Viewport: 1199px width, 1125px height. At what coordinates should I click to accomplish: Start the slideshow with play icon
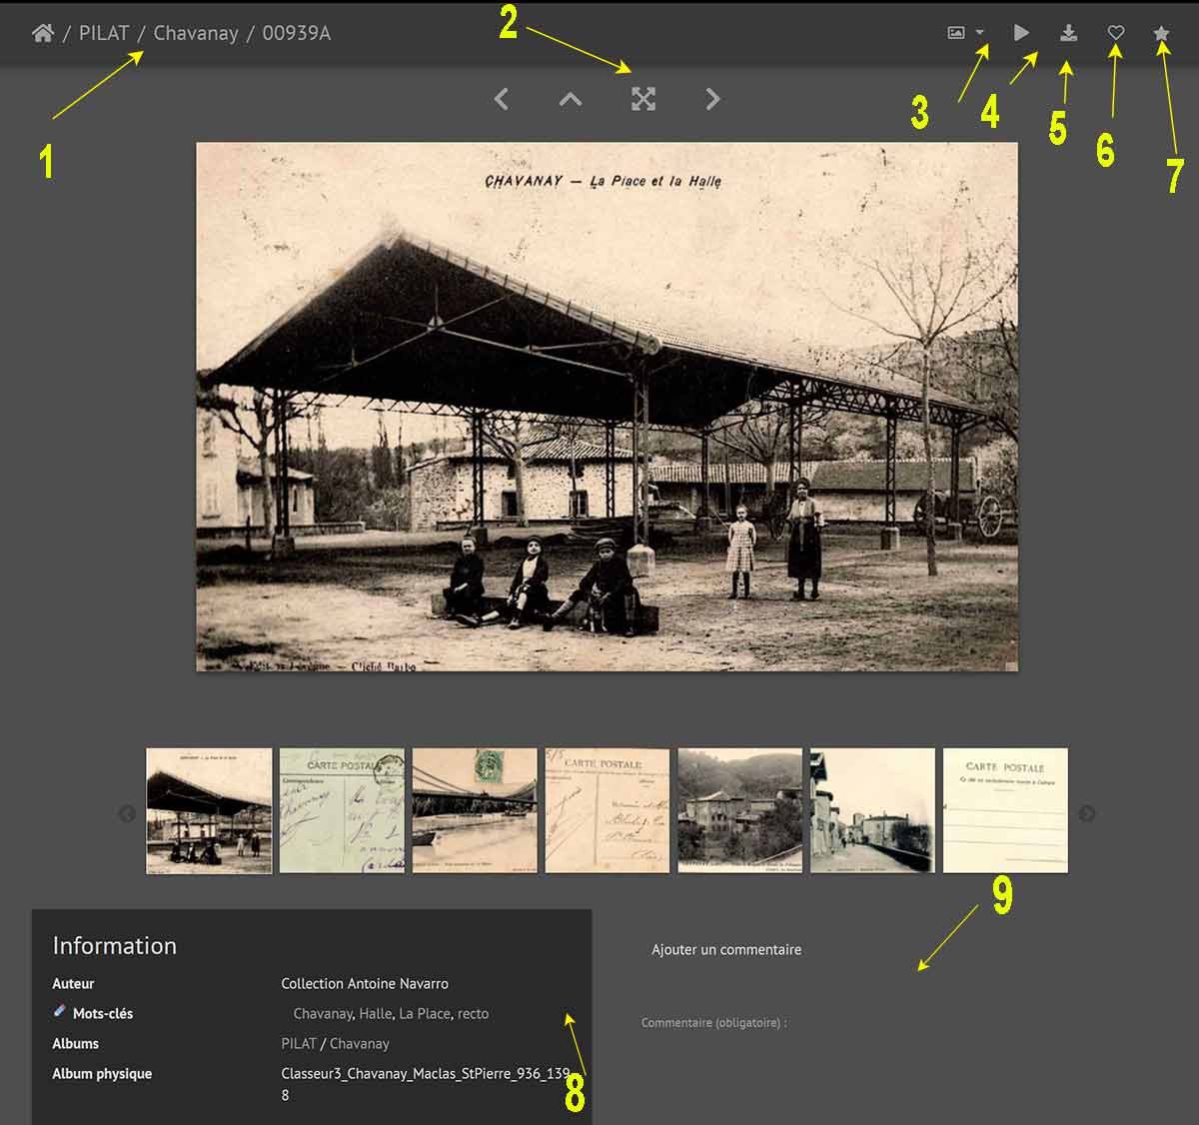pos(1021,33)
